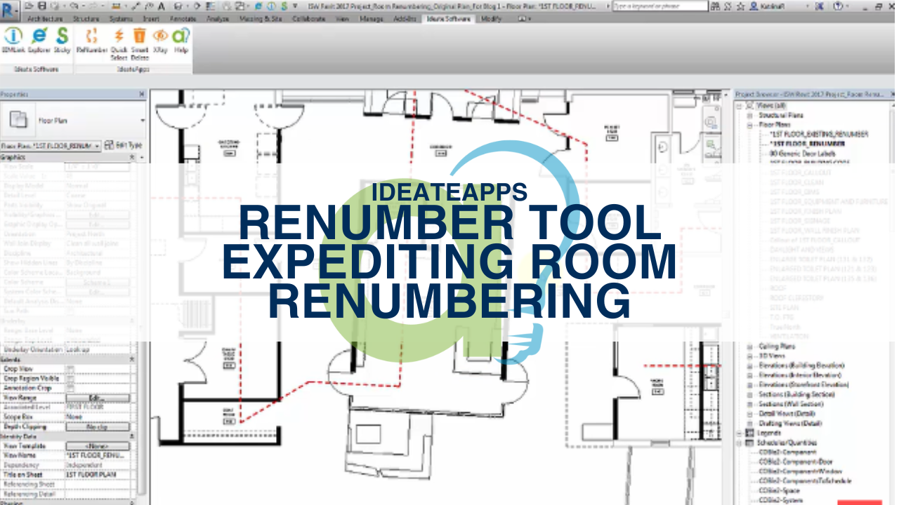The image size is (899, 505).
Task: Toggle Crop Region Visible property
Action: coord(70,379)
